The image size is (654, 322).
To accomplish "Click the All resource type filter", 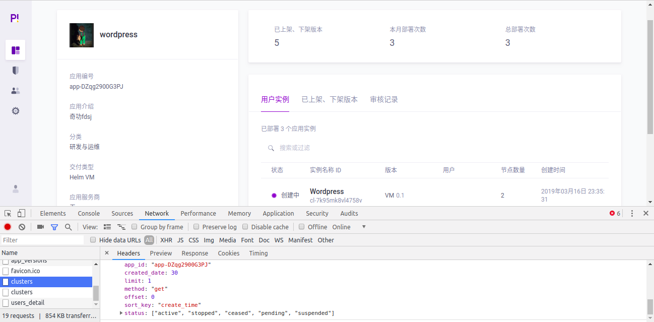I will (x=149, y=240).
